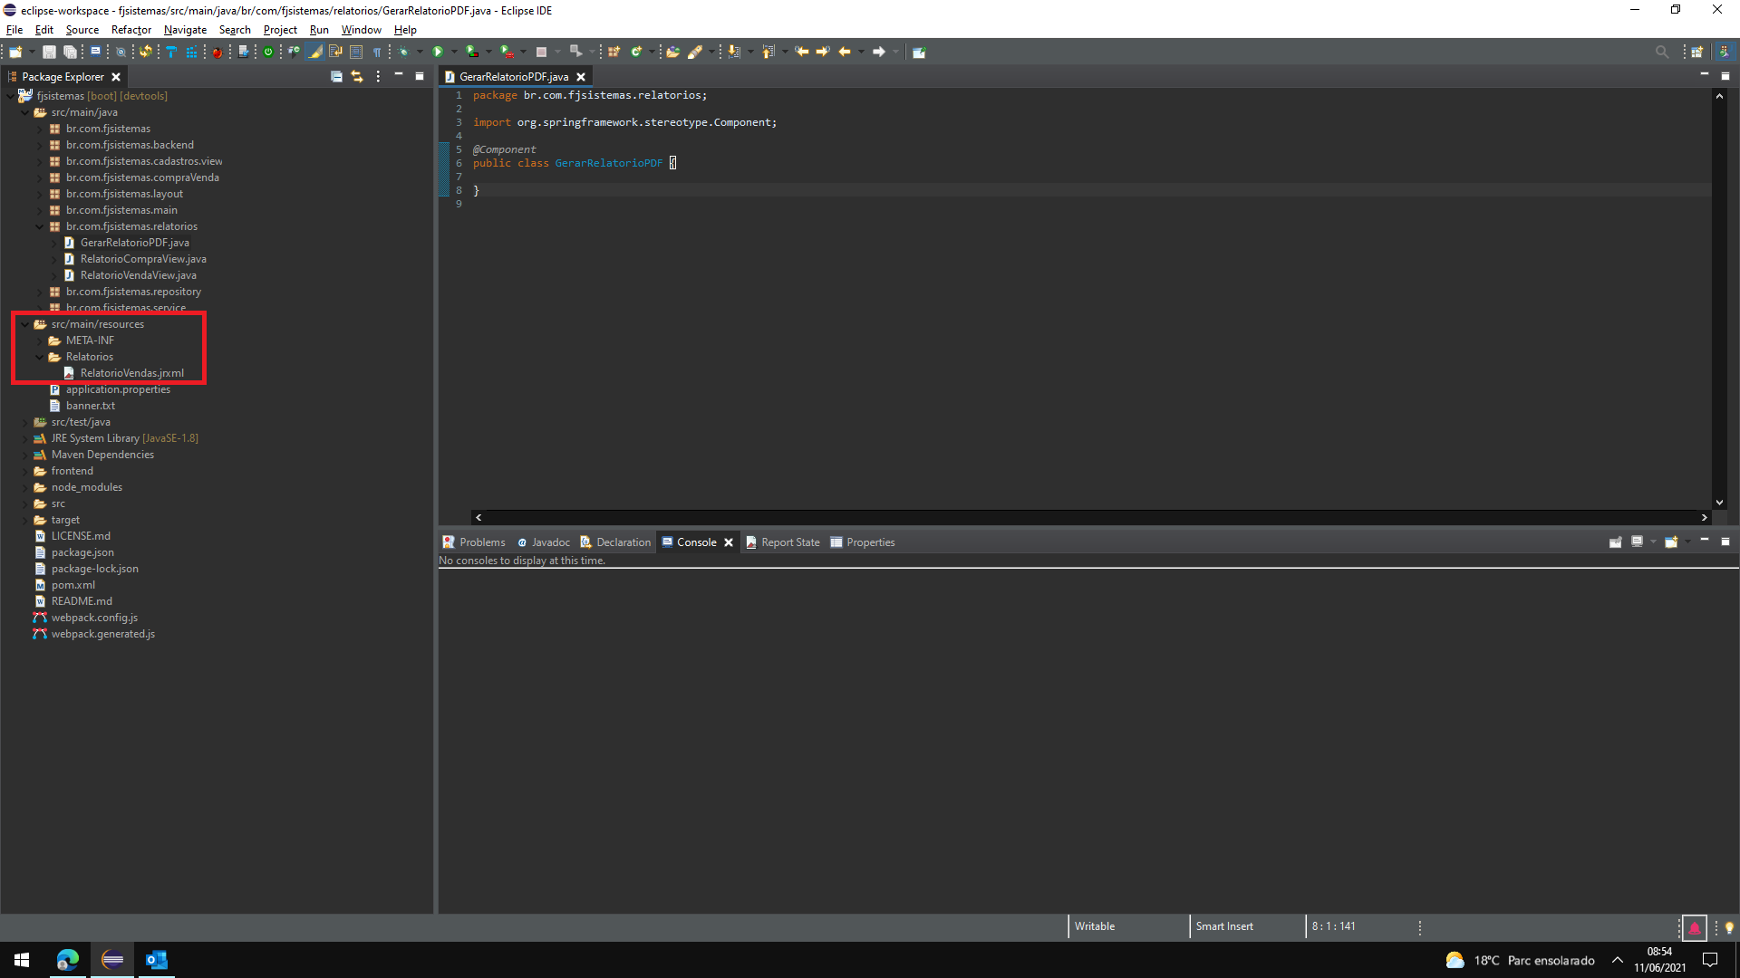Open the Properties tab
Viewport: 1740px width, 978px height.
[x=863, y=542]
